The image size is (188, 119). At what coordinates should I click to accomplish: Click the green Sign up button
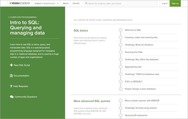click(x=175, y=3)
